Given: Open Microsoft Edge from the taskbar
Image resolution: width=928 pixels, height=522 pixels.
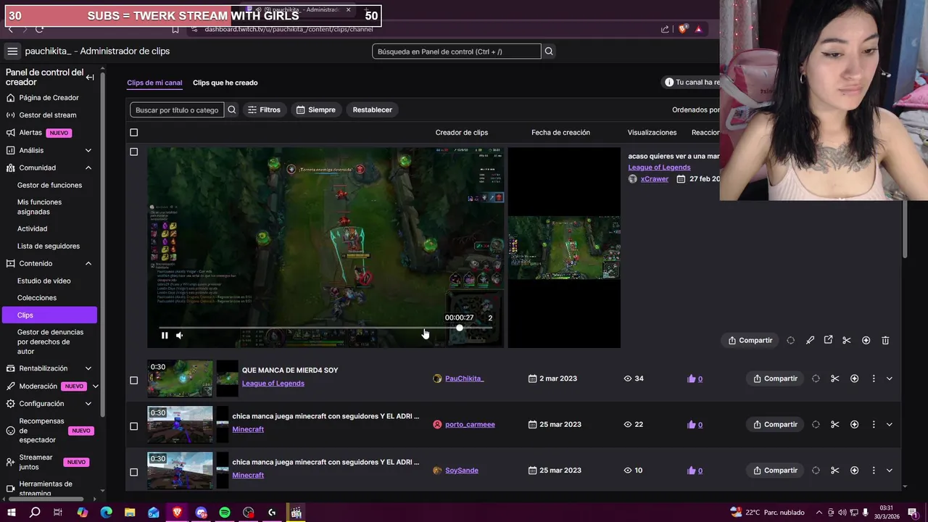Looking at the screenshot, I should pyautogui.click(x=107, y=513).
